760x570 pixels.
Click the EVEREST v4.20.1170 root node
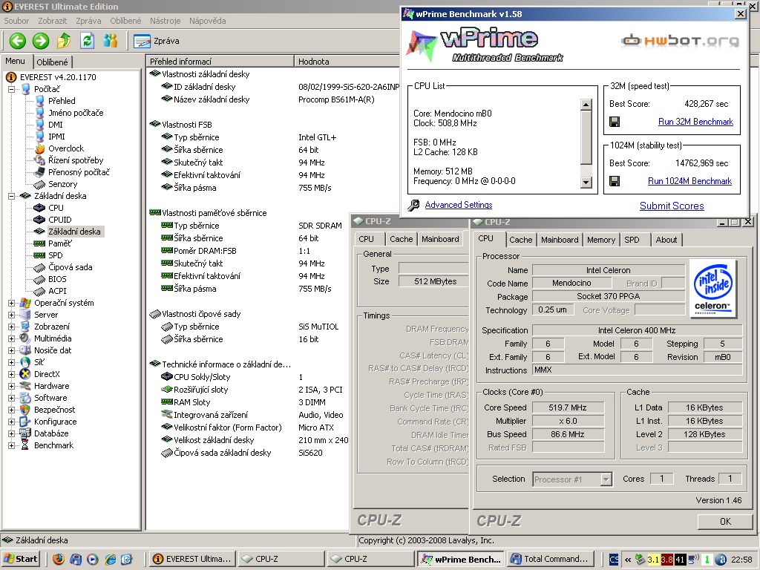51,77
